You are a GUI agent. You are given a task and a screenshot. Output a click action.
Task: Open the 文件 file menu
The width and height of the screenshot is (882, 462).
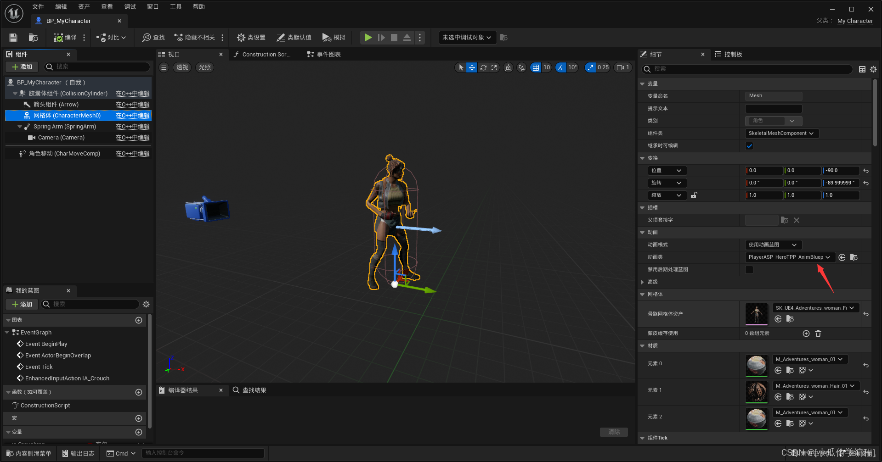coord(38,6)
